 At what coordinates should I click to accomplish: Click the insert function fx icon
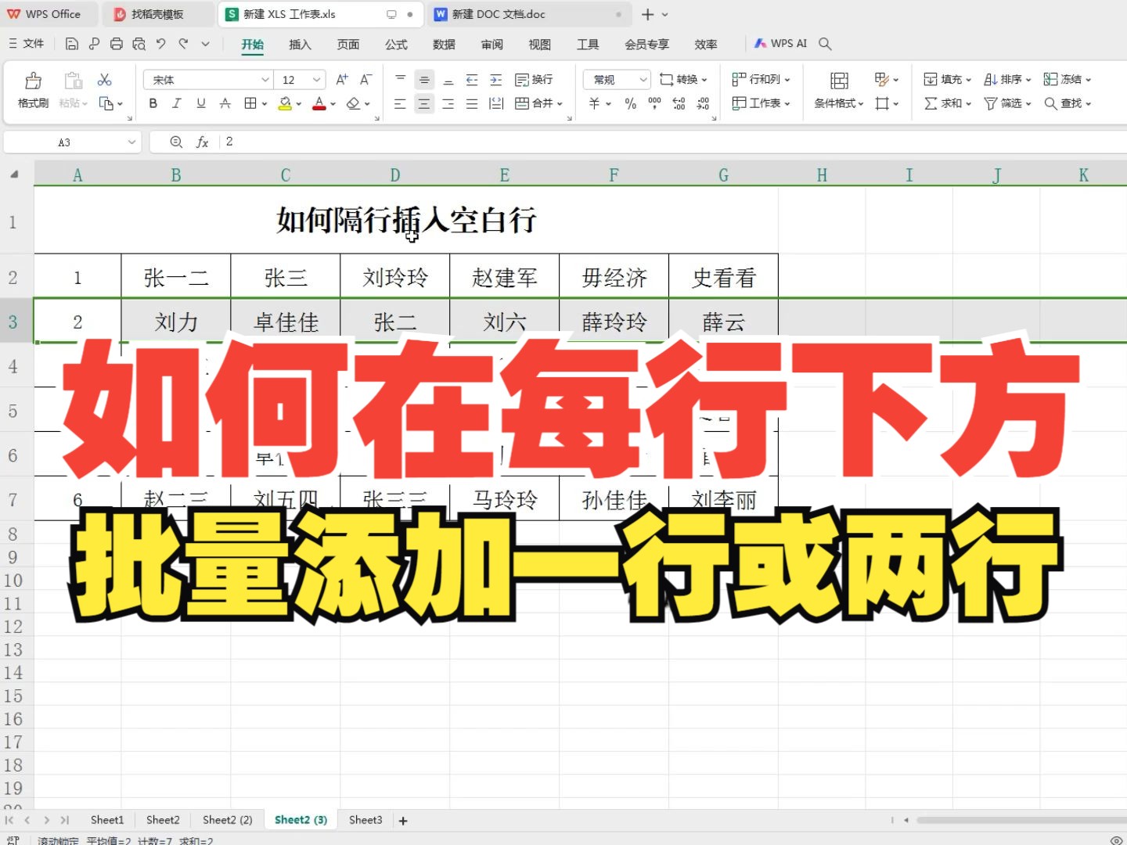[202, 142]
